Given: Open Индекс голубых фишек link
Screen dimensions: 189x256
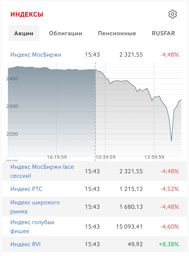Looking at the screenshot, I should (32, 227).
